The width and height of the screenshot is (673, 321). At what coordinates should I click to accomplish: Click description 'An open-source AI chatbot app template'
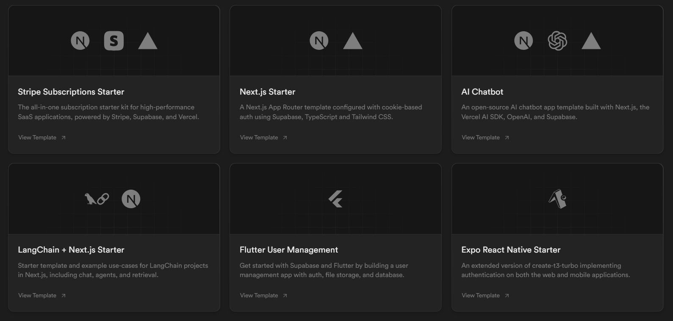click(x=555, y=112)
